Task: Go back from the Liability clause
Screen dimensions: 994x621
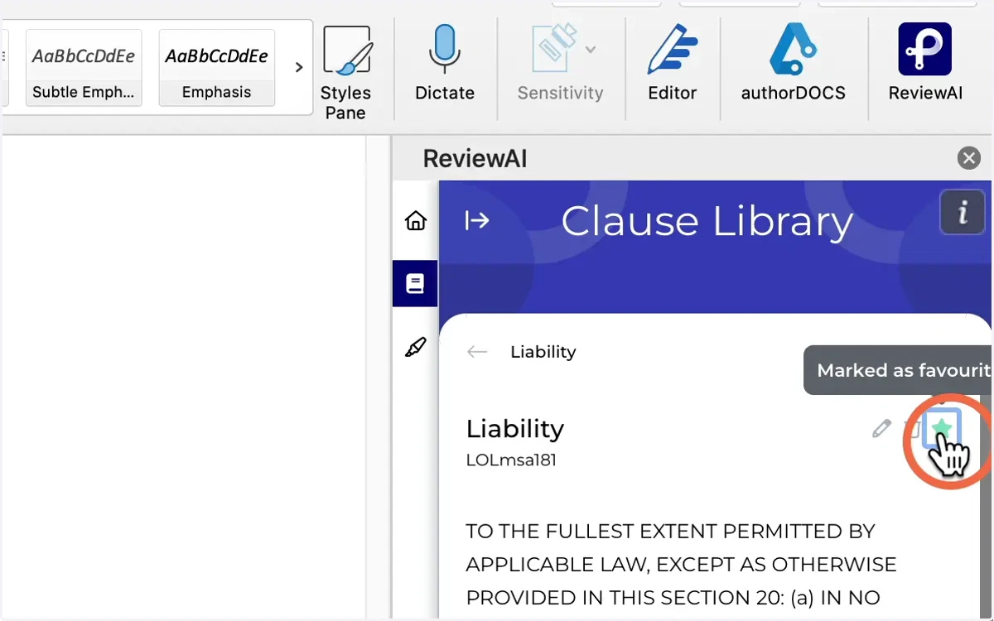Action: click(477, 352)
